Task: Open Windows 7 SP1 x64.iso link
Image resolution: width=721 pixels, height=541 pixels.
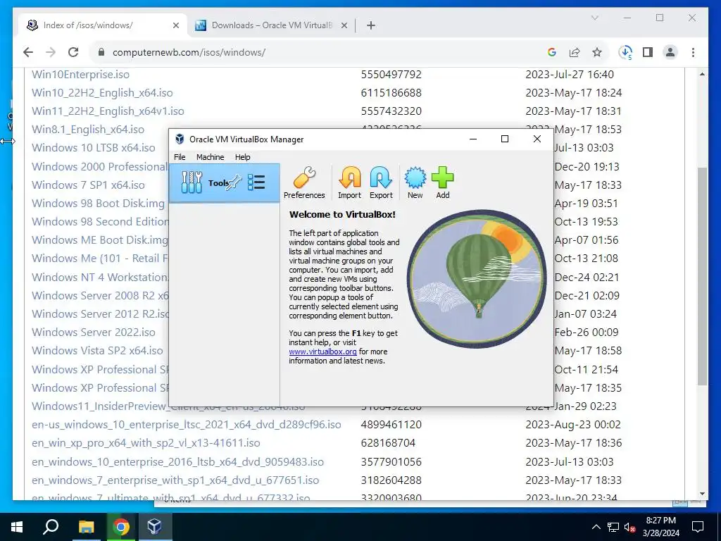Action: (88, 185)
